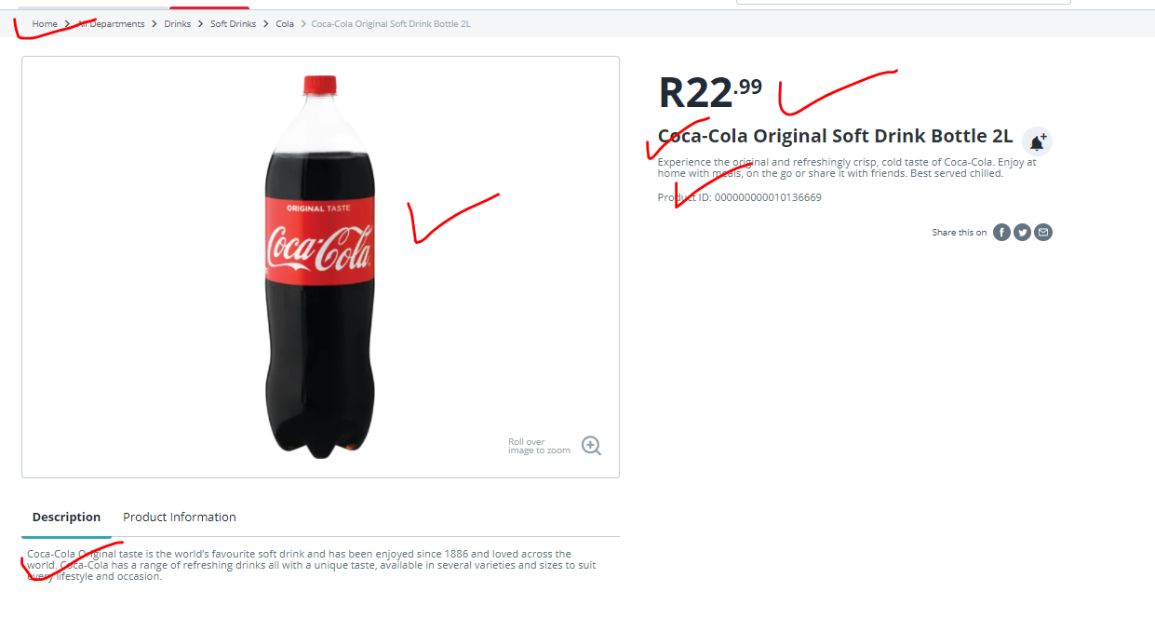Click the price alert bell icon

coord(1037,141)
